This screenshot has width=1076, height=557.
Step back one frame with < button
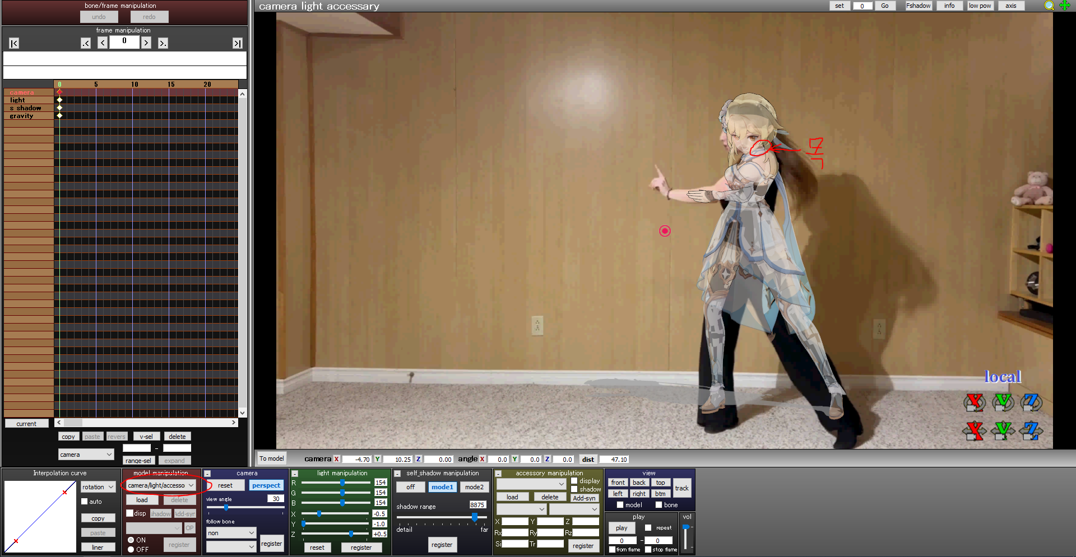[x=103, y=43]
